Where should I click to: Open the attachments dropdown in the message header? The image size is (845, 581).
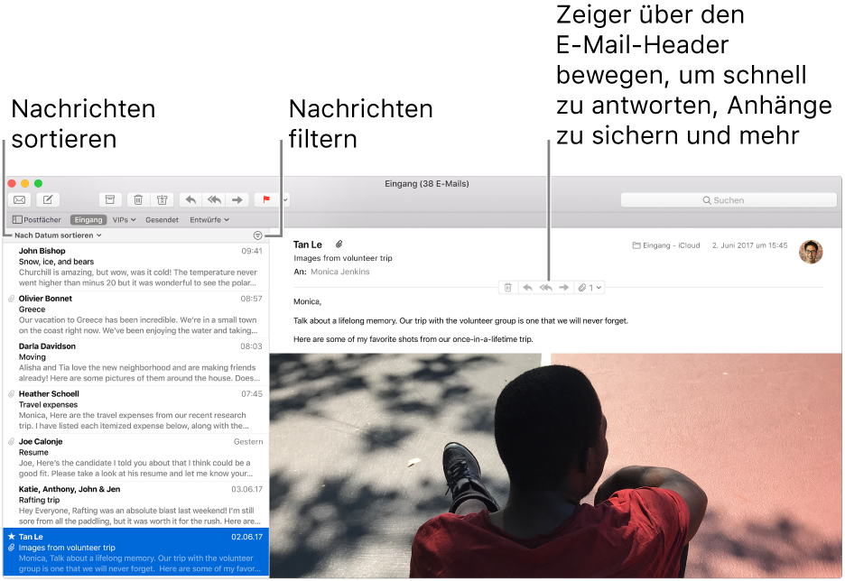[x=591, y=287]
